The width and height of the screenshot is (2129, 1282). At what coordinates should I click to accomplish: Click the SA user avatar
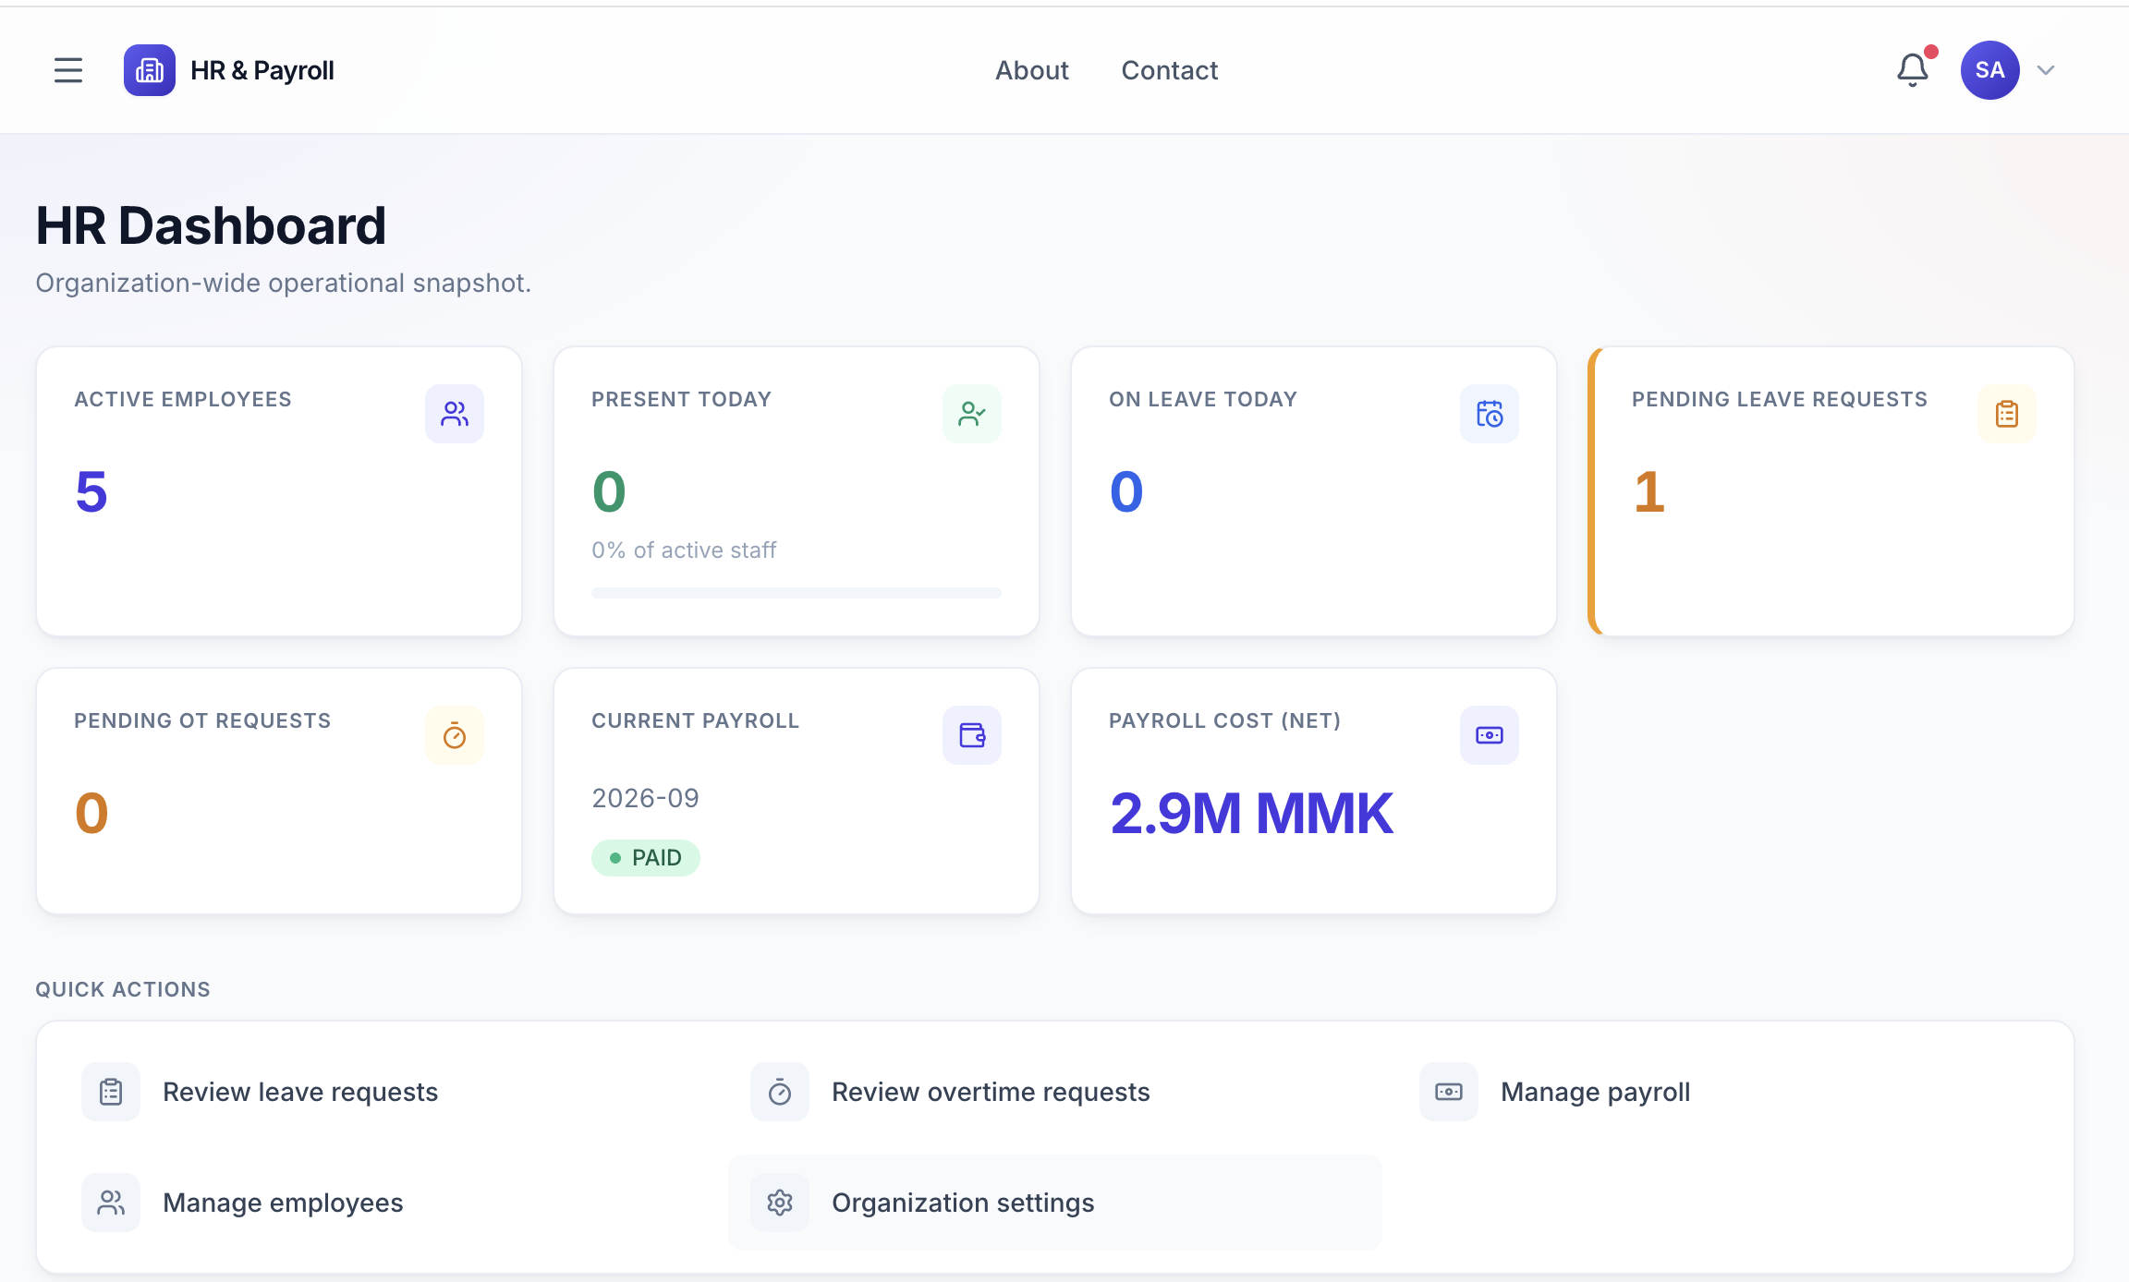click(x=1989, y=70)
